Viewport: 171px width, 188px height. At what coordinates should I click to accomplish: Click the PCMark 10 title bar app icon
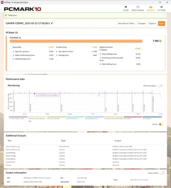click(2, 2)
